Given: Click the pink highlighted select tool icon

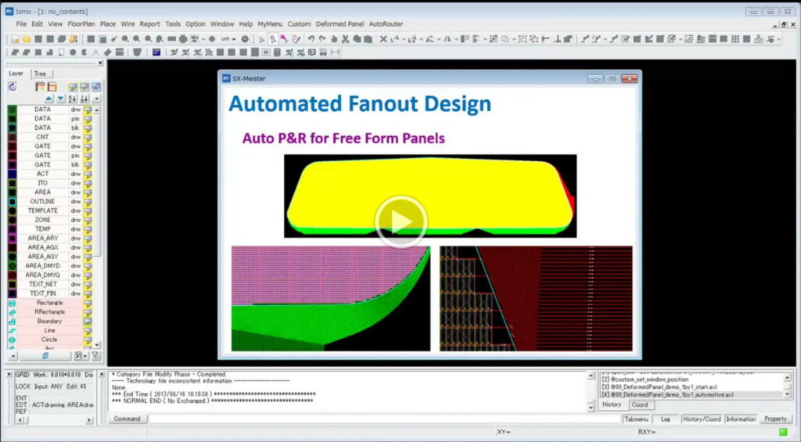Looking at the screenshot, I should (273, 39).
